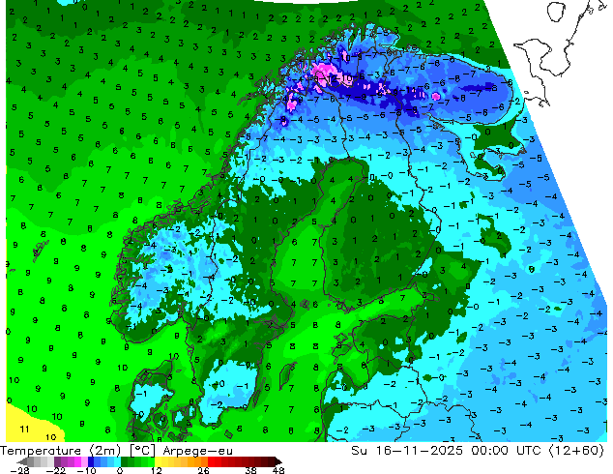Image resolution: width=613 pixels, height=474 pixels.
Task: Click the '-10' legend scale label
Action: [x=87, y=470]
